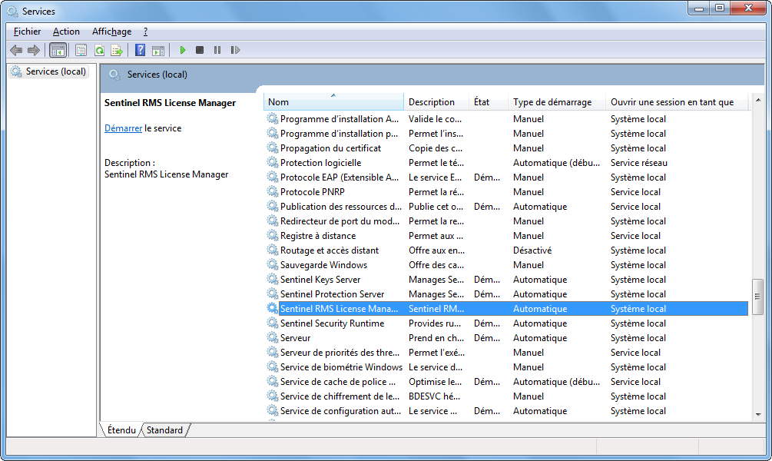Open the Affichage menu
772x461 pixels.
point(111,32)
